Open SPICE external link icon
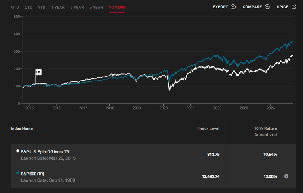This screenshot has width=303, height=193. coord(294,7)
